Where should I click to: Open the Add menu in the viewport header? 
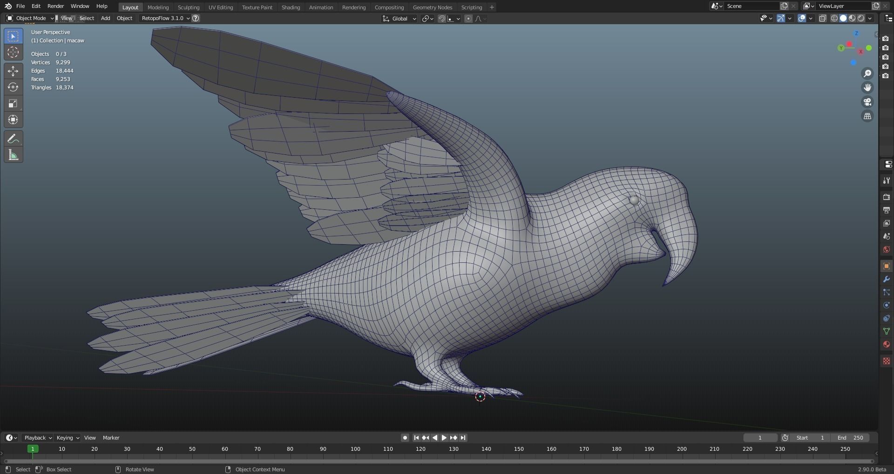click(106, 18)
